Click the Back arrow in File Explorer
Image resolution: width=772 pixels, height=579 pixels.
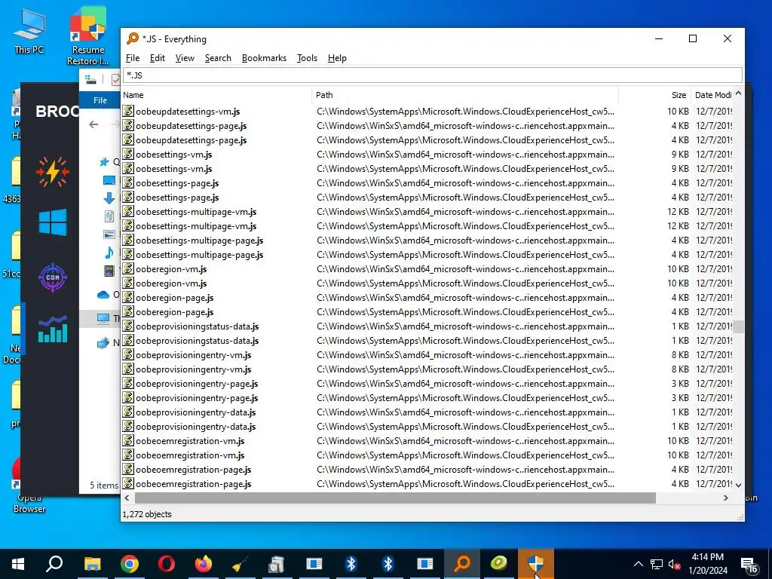point(93,124)
